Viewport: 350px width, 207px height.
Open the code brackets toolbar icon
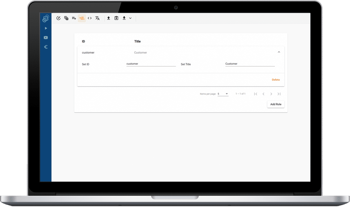click(90, 18)
